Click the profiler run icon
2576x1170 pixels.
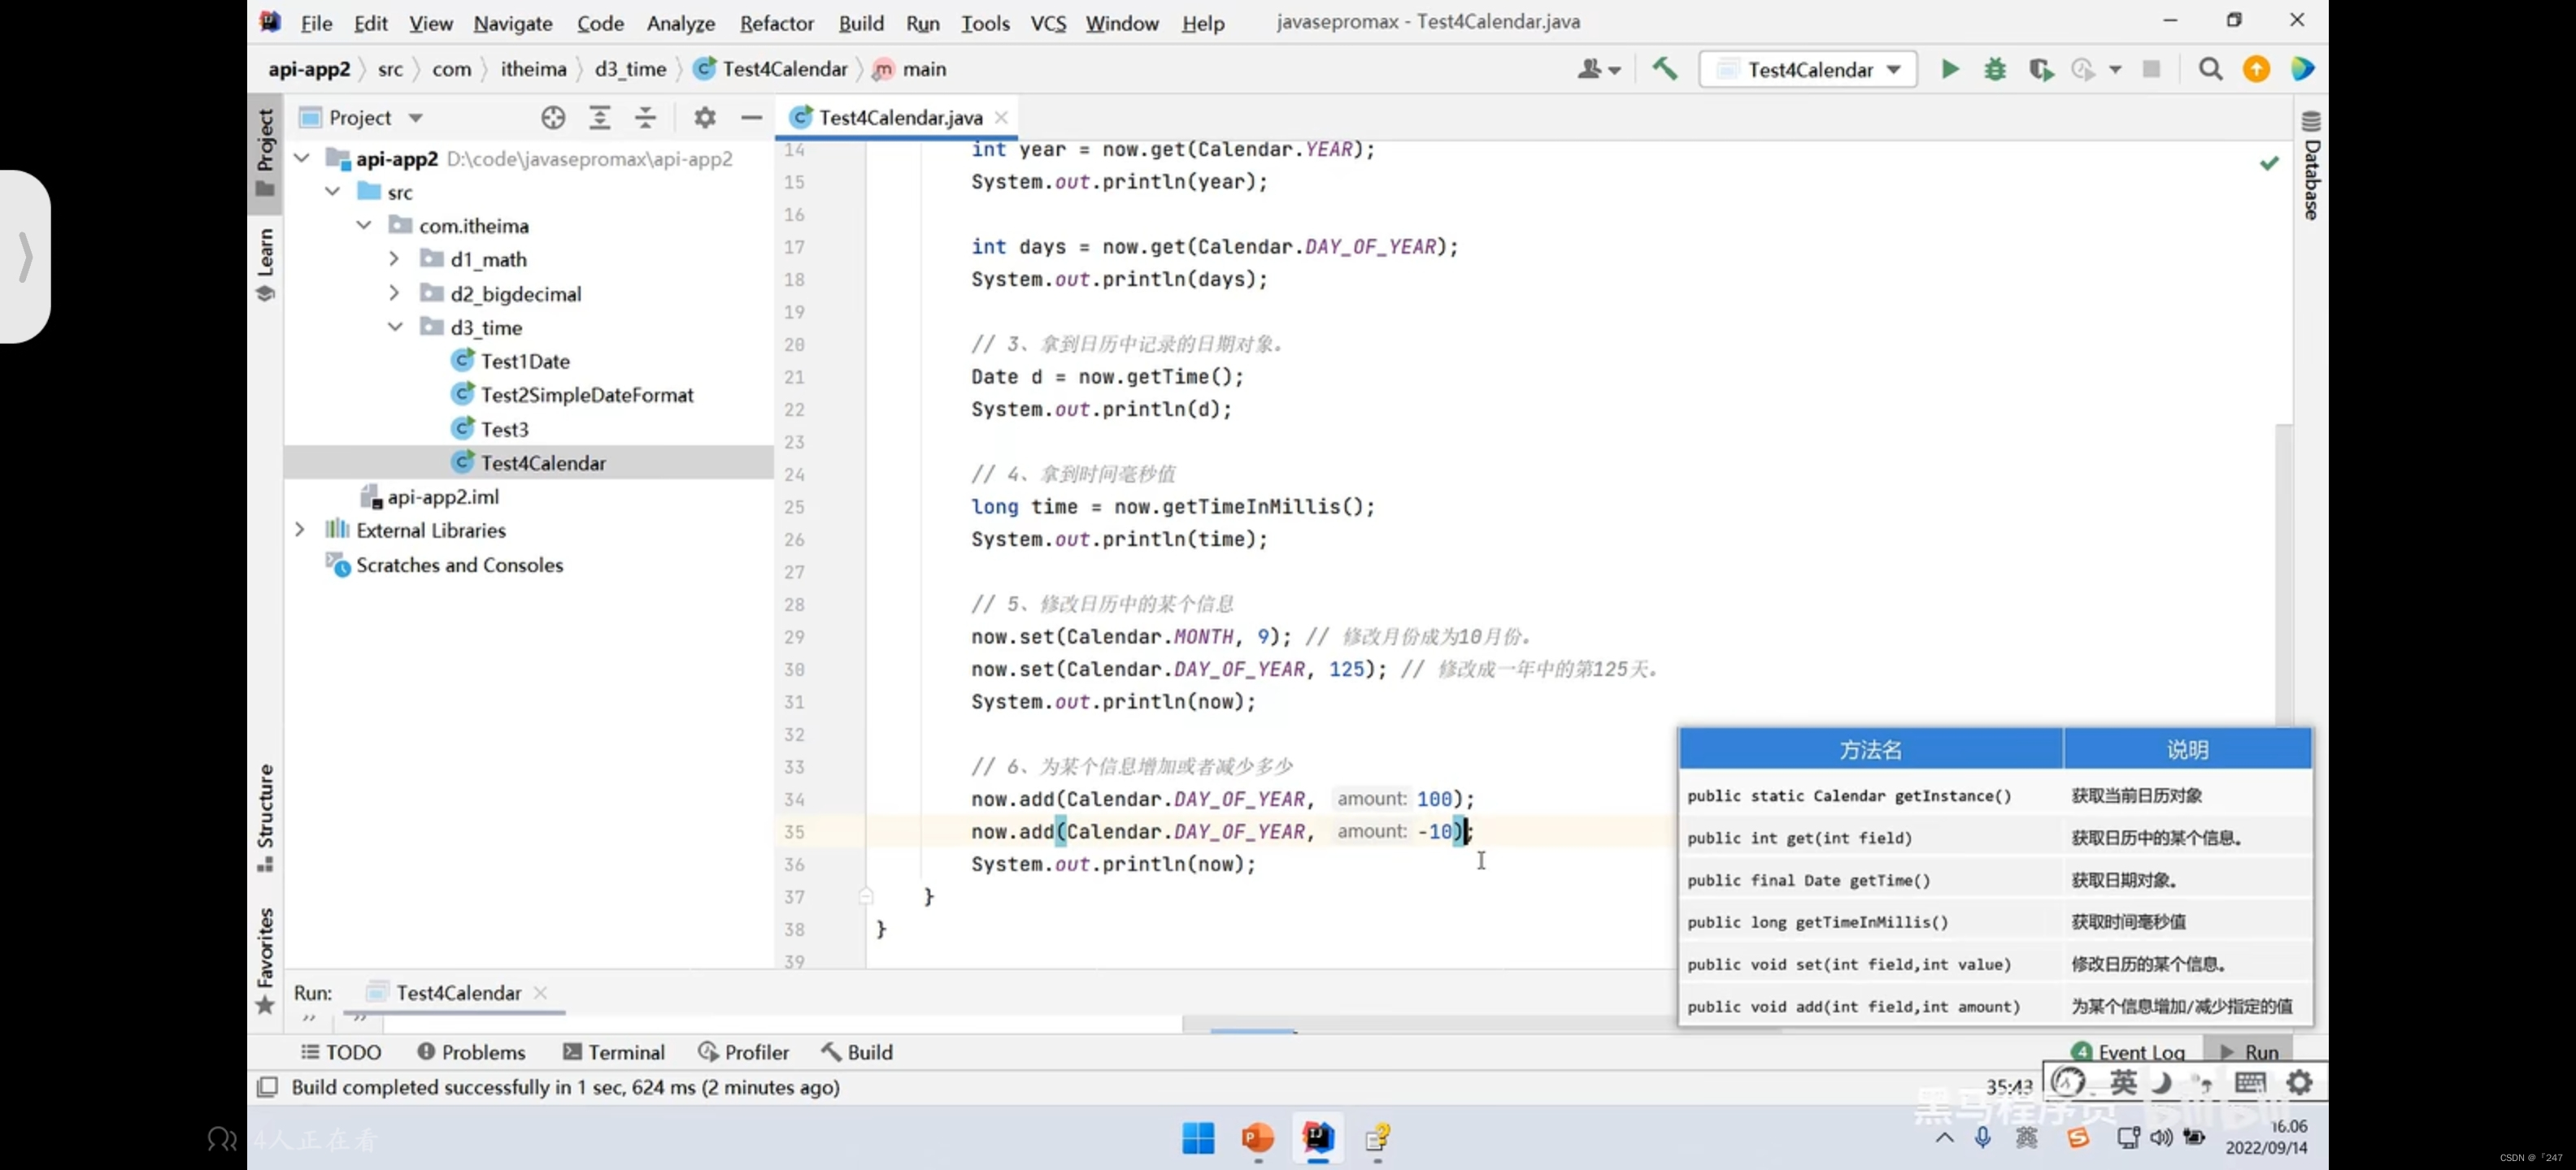pos(2083,69)
